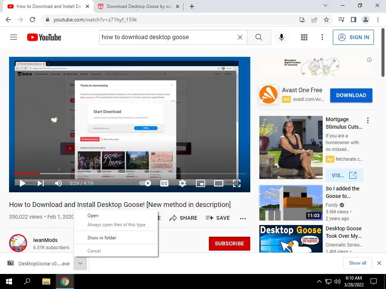Viewport: 386px width, 289px height.
Task: Click the Avast logo icon
Action: pyautogui.click(x=268, y=94)
